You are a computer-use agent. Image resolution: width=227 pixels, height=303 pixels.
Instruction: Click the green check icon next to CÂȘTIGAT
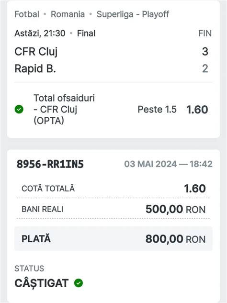[x=79, y=283]
